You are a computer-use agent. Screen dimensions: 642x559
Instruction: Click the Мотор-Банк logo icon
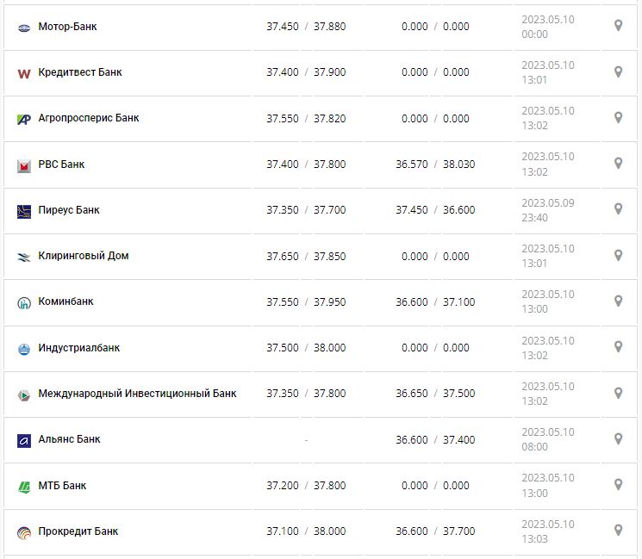click(x=24, y=28)
